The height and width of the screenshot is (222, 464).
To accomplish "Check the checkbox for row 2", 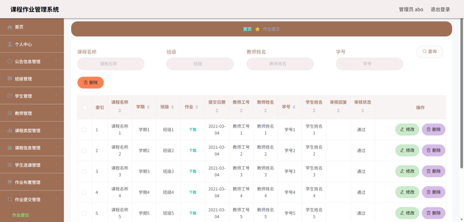I will (x=84, y=151).
